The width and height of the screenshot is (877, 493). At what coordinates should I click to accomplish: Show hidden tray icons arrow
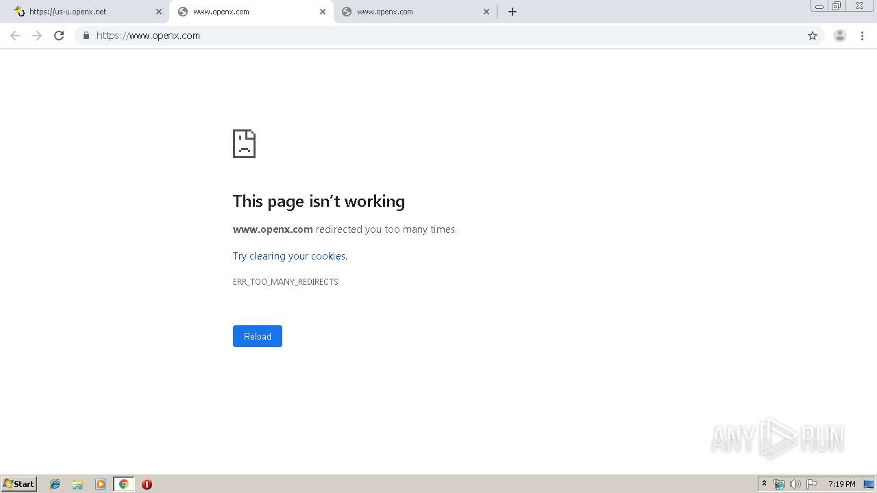(x=765, y=484)
